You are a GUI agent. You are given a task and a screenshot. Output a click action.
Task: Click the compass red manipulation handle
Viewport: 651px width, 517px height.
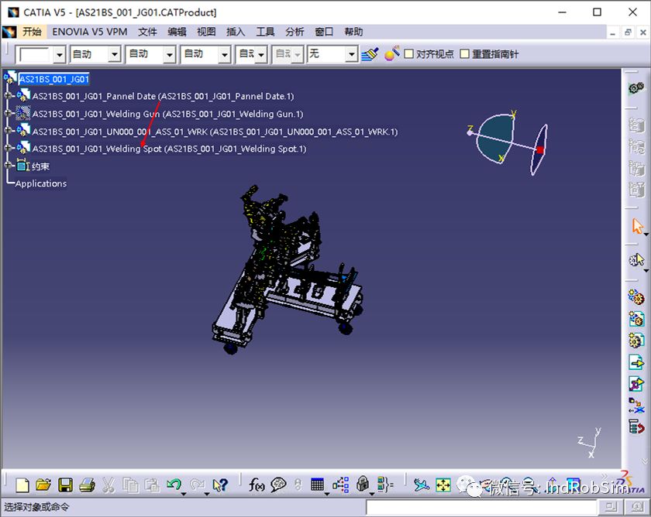[539, 149]
